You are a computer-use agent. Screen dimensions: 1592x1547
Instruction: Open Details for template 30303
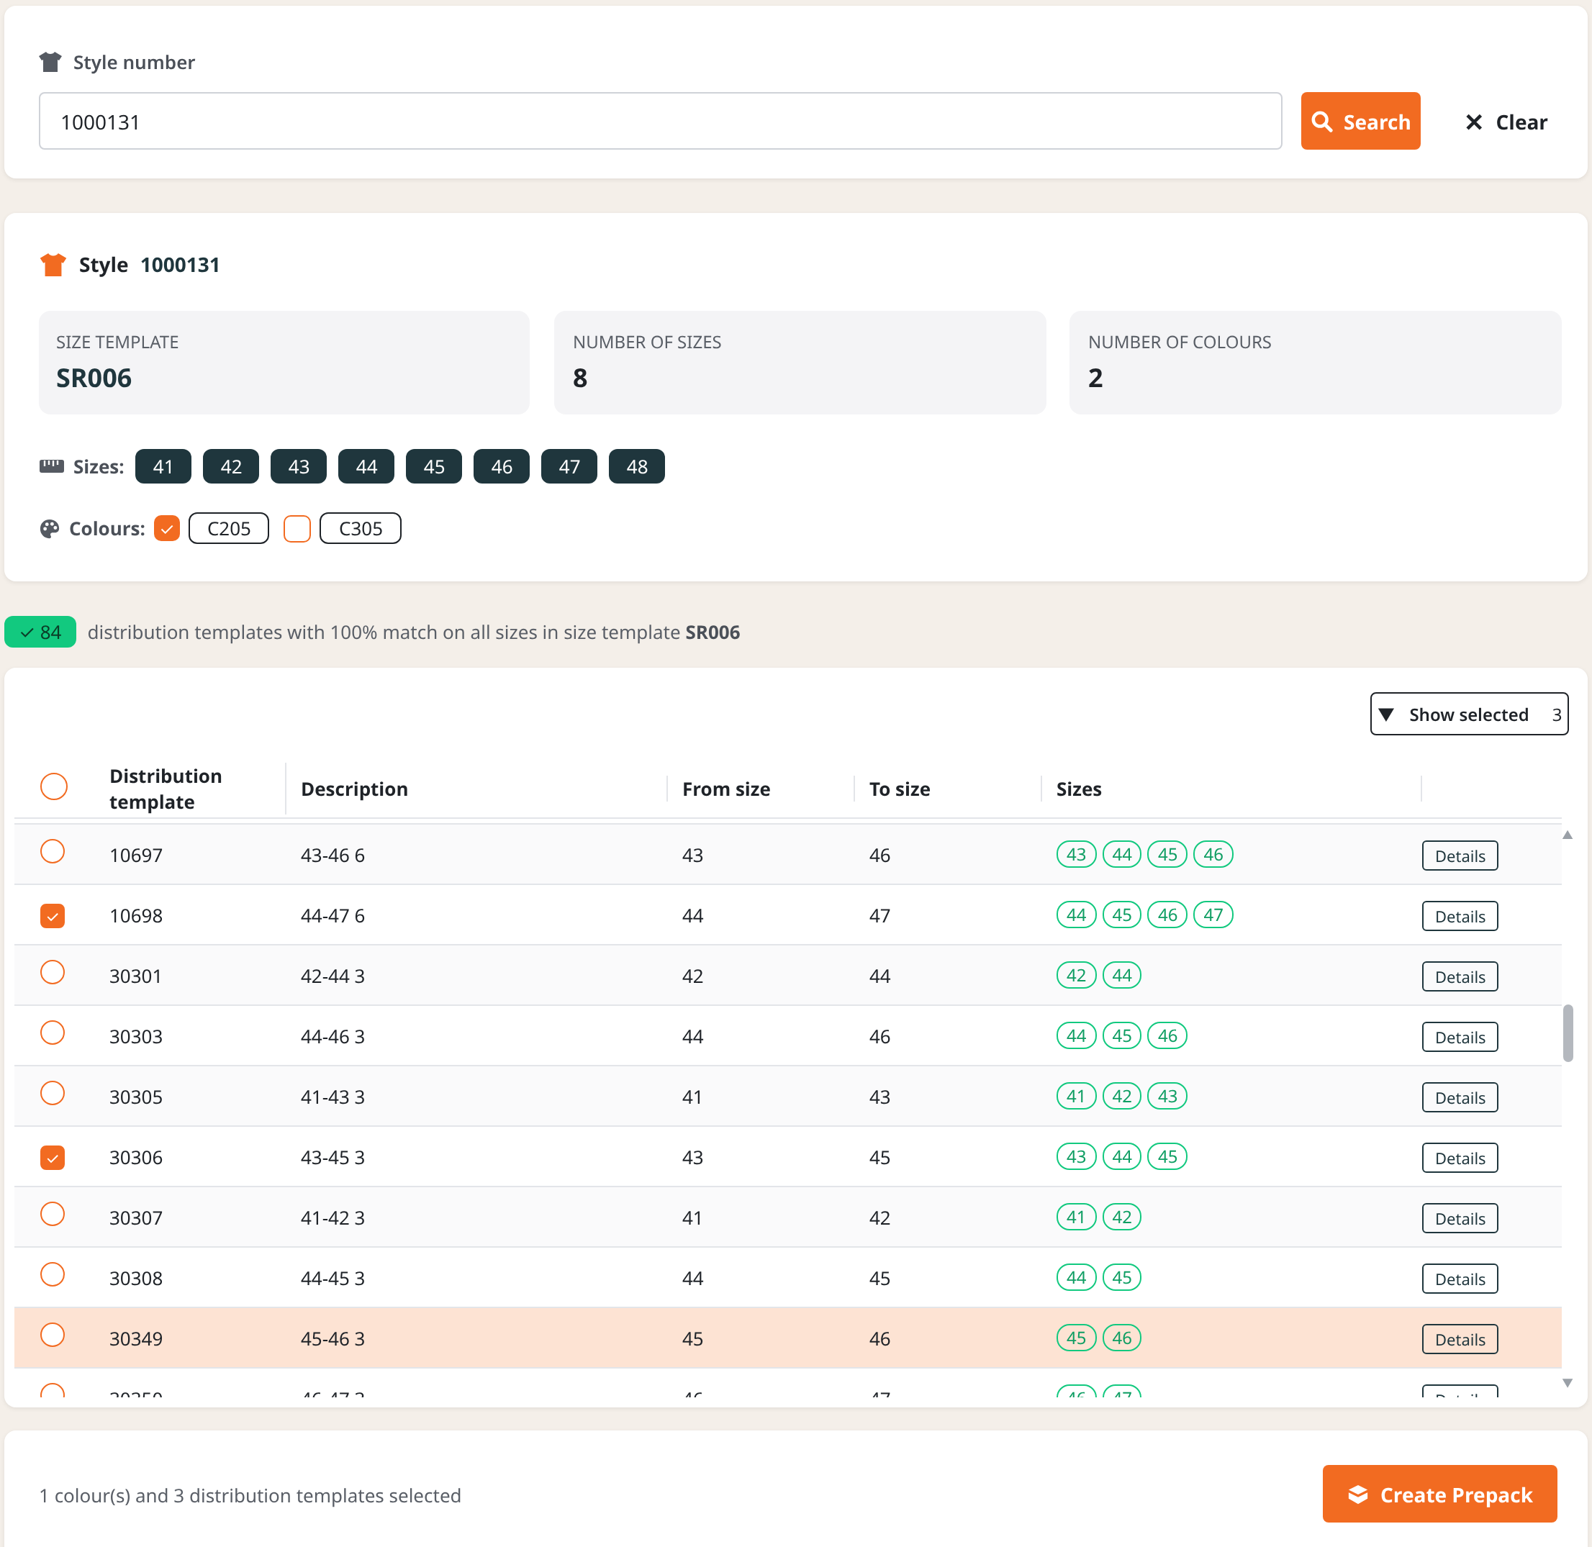tap(1460, 1037)
